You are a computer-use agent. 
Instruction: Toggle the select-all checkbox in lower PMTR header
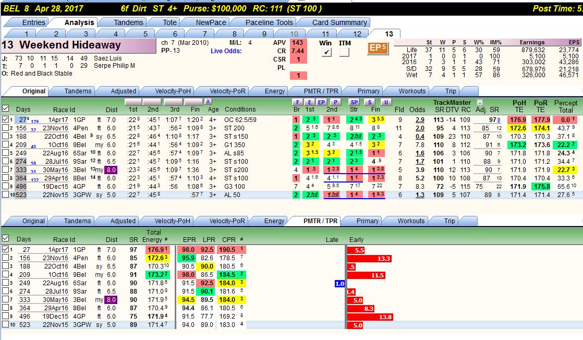[x=6, y=238]
